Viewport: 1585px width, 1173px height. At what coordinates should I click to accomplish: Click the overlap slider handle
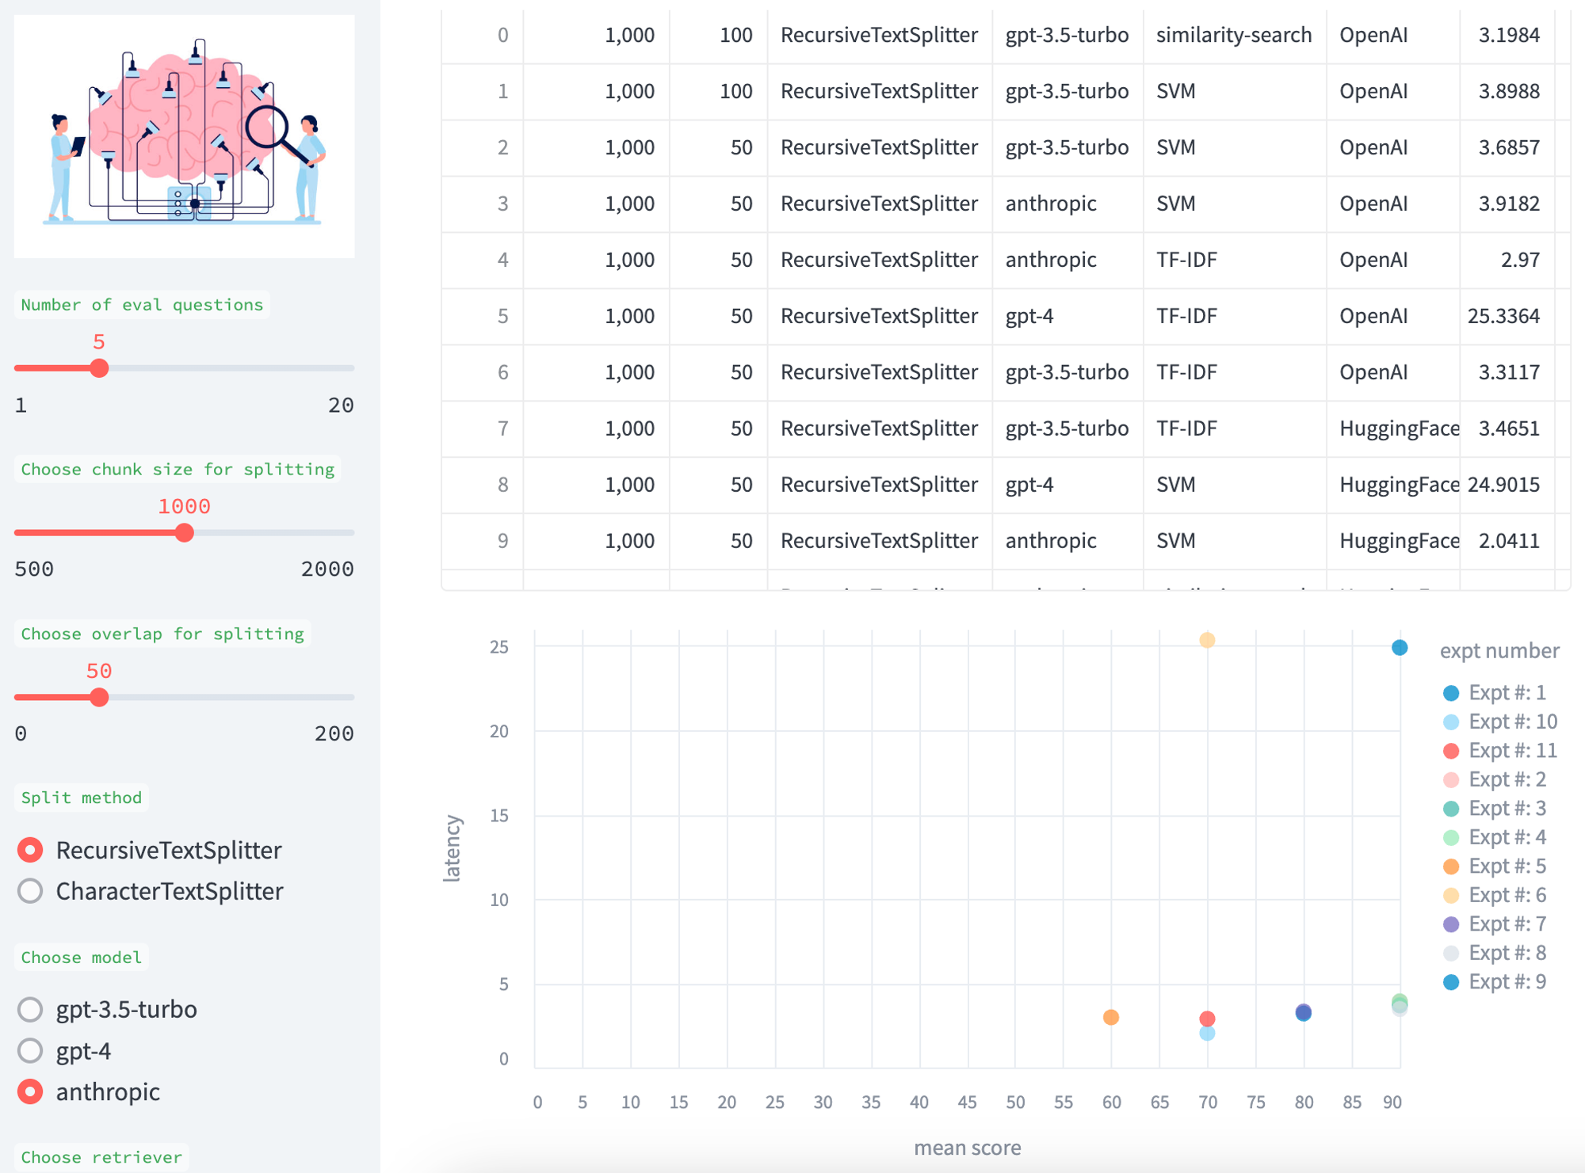click(99, 697)
